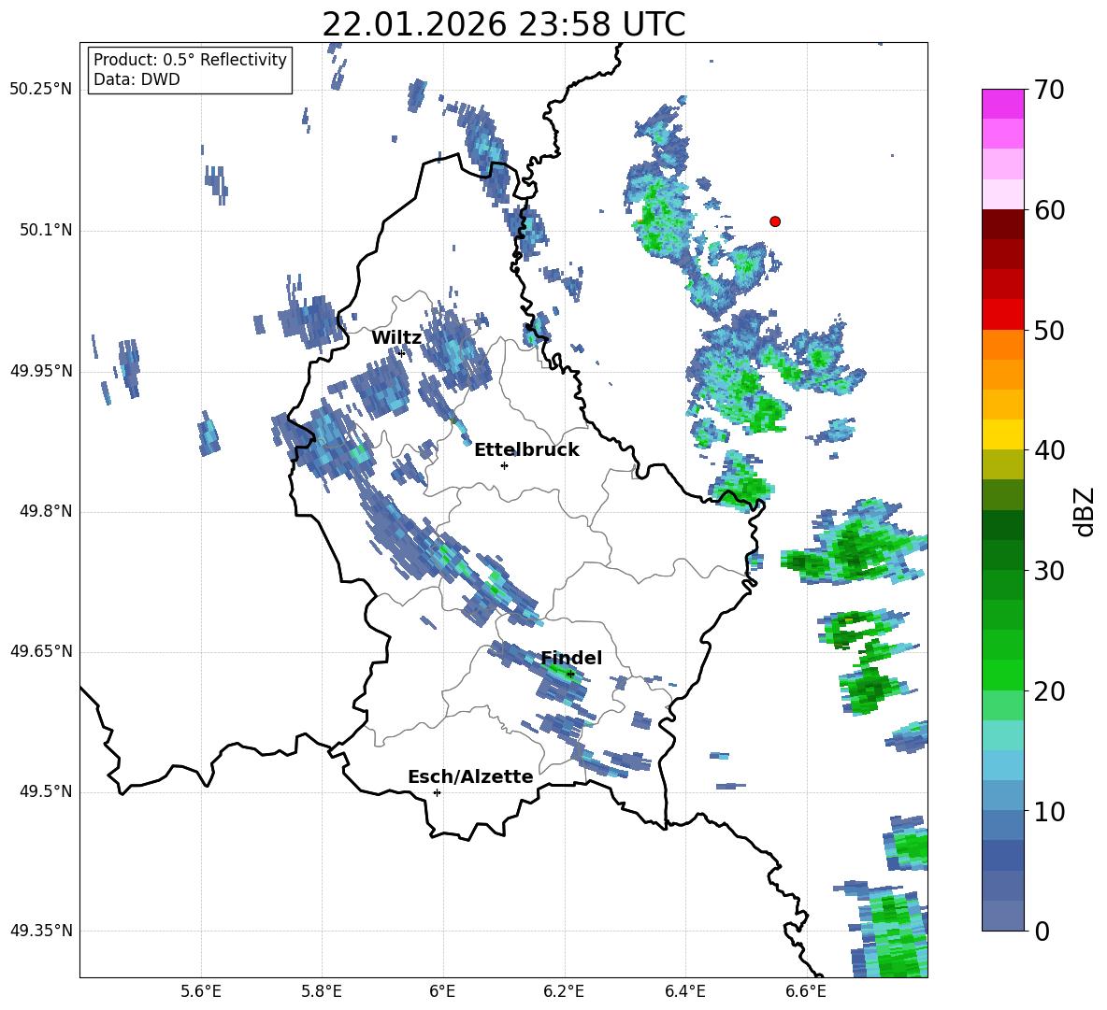Click the dBZ colorbar axis label
Screen dimensions: 1107x1010
(1085, 511)
